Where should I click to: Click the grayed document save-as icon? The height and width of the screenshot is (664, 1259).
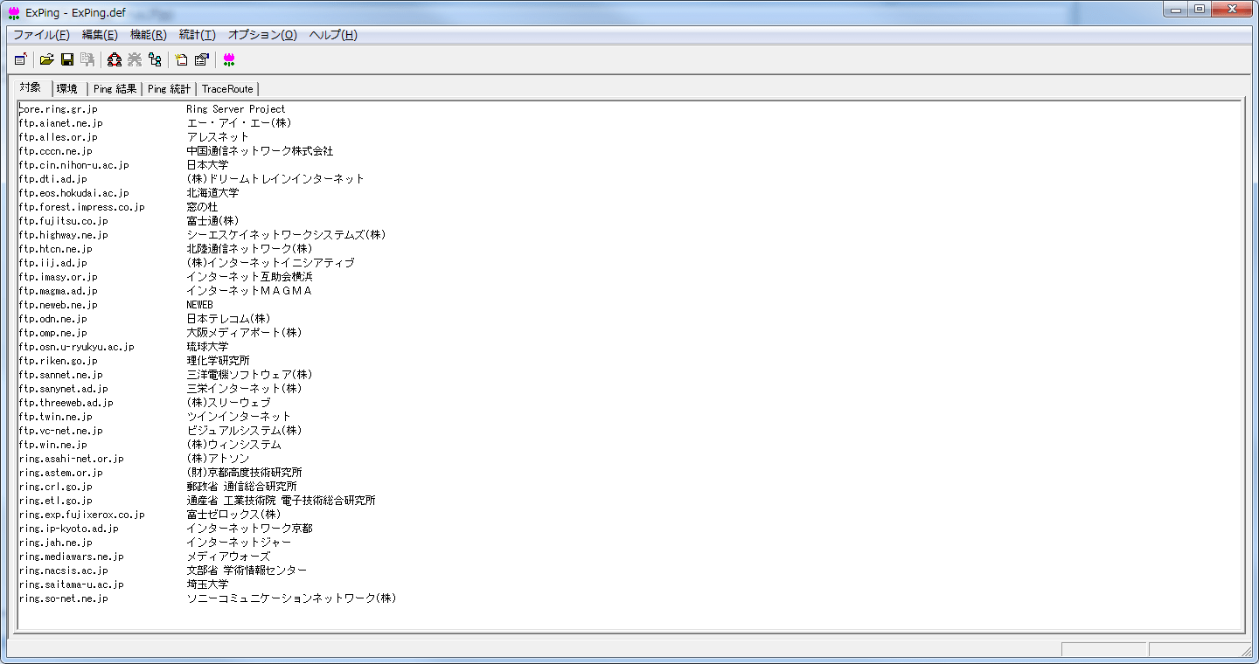tap(87, 59)
